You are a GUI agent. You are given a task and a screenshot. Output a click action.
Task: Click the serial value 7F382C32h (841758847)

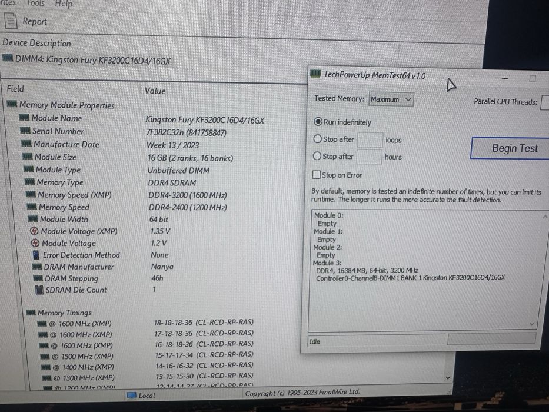click(x=187, y=133)
